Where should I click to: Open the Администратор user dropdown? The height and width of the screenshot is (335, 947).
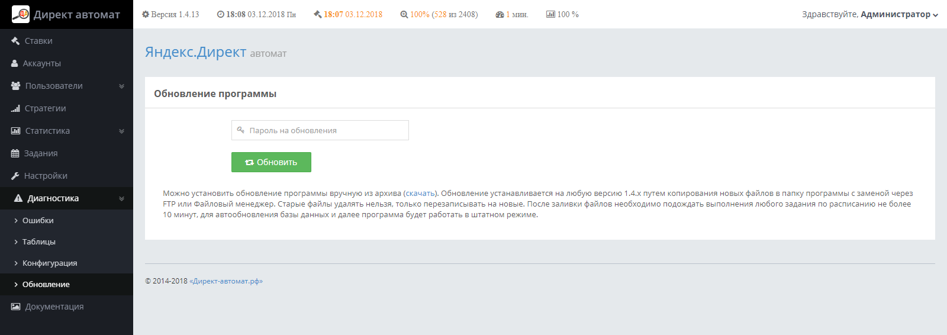click(x=869, y=14)
